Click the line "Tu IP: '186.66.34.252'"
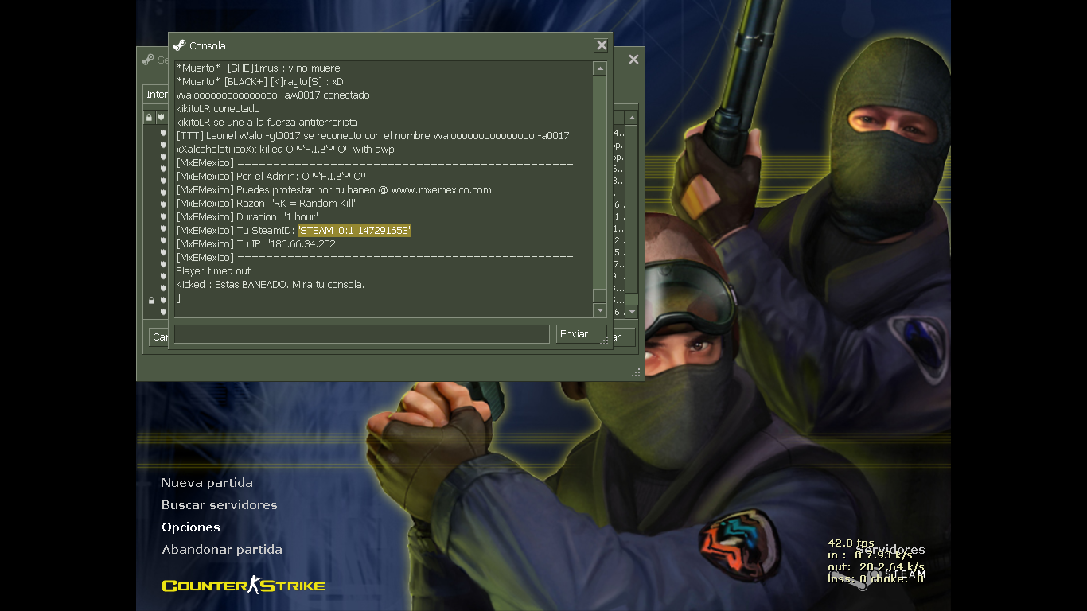Viewport: 1087px width, 611px height. (x=257, y=243)
